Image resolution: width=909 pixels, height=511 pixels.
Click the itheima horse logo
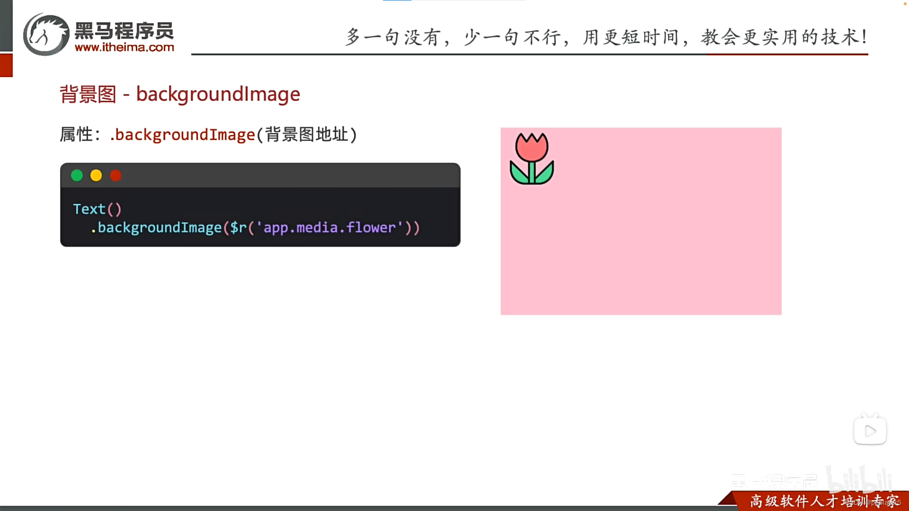(46, 35)
